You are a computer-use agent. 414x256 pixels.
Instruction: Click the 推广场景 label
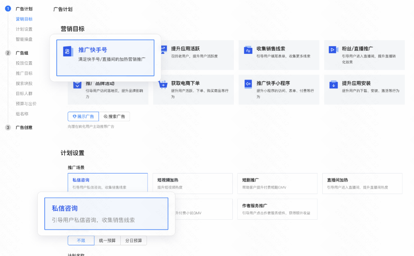click(76, 167)
